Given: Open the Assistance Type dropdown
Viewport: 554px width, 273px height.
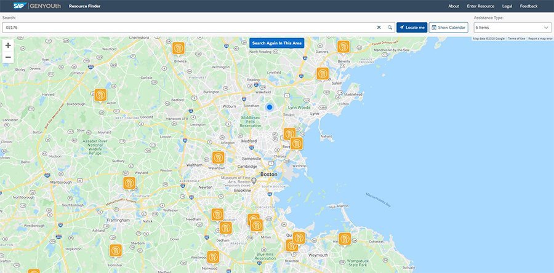Looking at the screenshot, I should click(x=512, y=28).
